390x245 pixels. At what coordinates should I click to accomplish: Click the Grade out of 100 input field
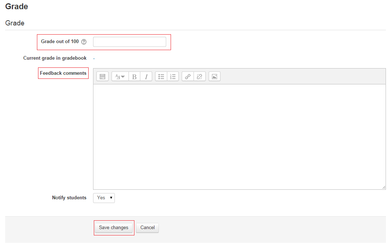tap(130, 42)
